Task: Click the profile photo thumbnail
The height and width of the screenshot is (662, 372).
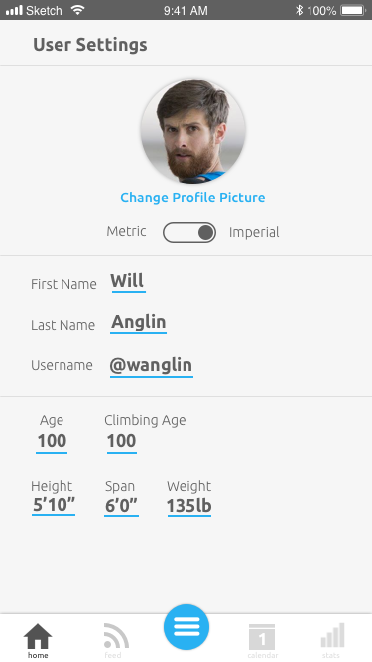Action: point(193,131)
